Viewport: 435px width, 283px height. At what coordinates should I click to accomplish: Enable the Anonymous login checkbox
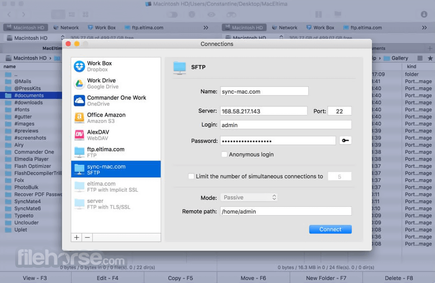coord(224,154)
